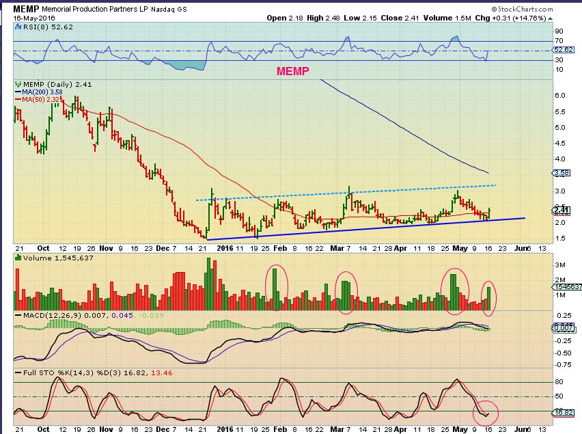Click the Close 2.41 value in the header
The image size is (582, 434).
(400, 18)
